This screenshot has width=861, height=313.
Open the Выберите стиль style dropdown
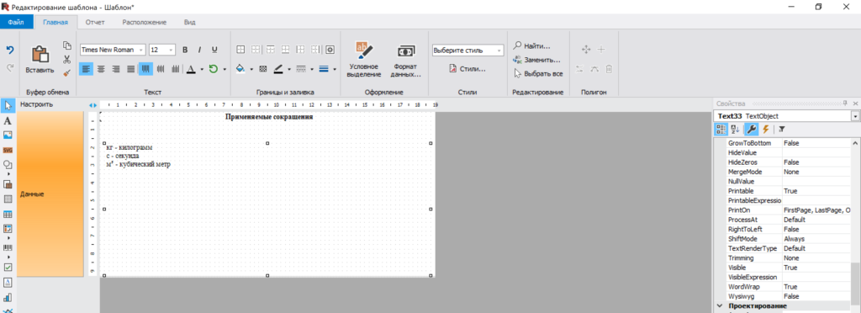click(x=467, y=50)
